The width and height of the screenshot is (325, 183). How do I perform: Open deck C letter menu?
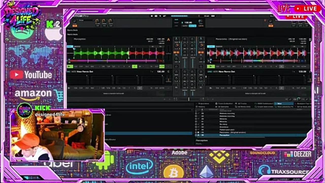point(168,71)
